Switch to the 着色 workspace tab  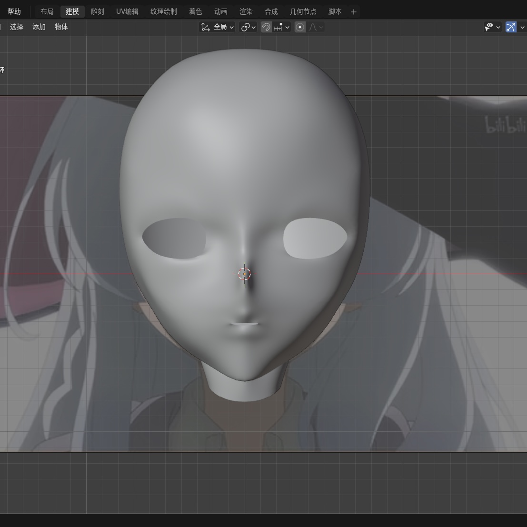(195, 12)
